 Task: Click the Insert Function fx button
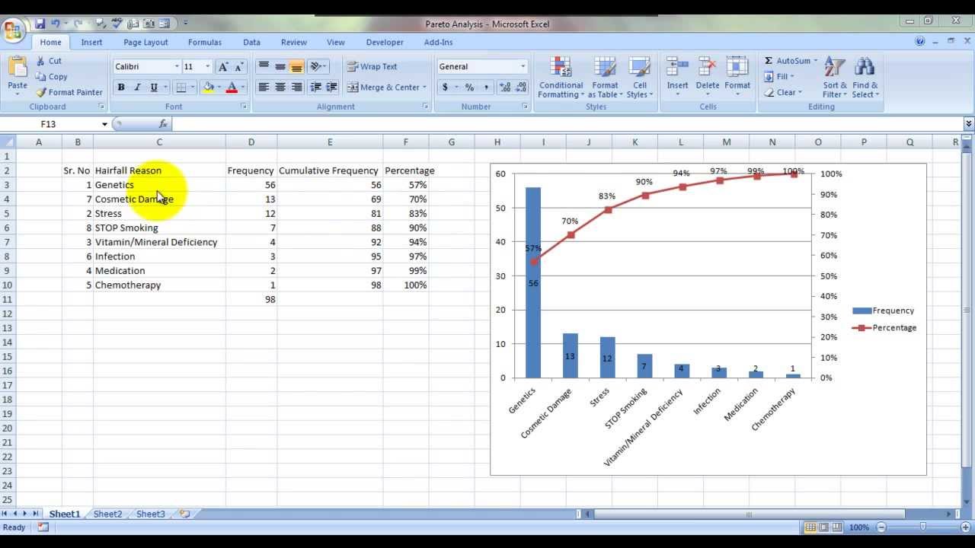click(163, 124)
